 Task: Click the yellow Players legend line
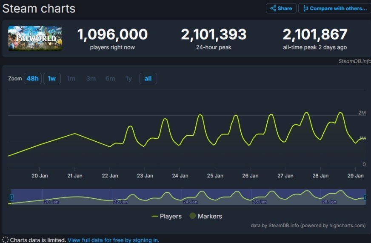[x=154, y=216]
